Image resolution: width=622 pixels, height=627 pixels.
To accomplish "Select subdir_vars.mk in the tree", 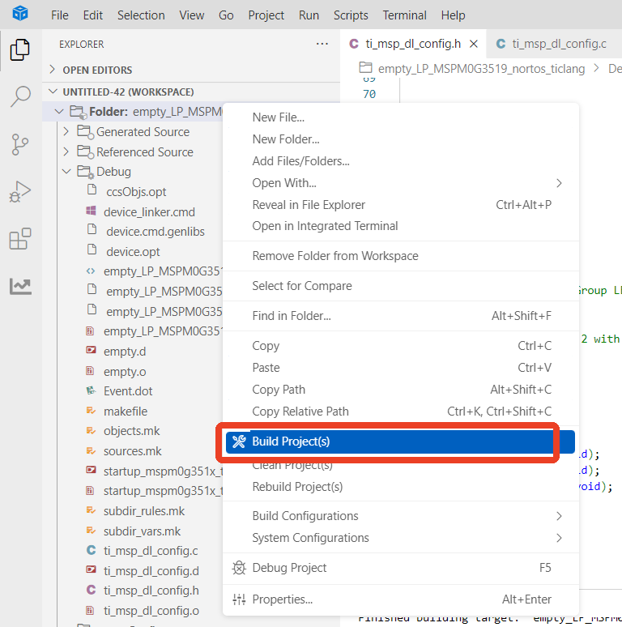I will [142, 531].
